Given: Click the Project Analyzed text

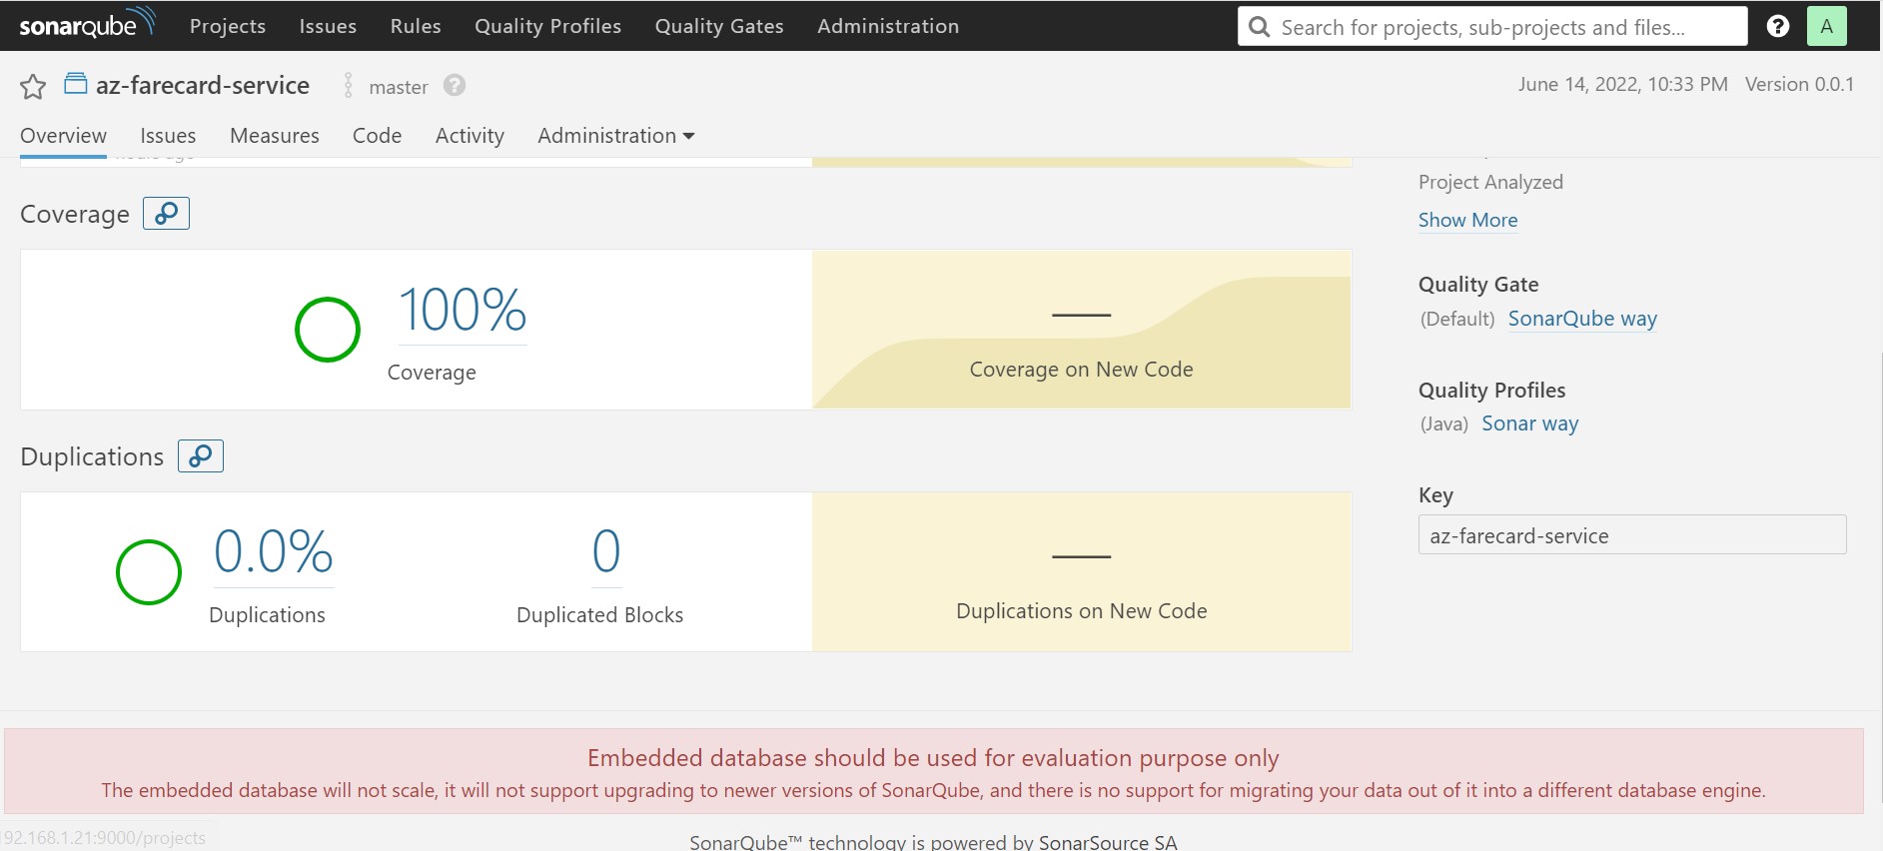Looking at the screenshot, I should [1490, 182].
